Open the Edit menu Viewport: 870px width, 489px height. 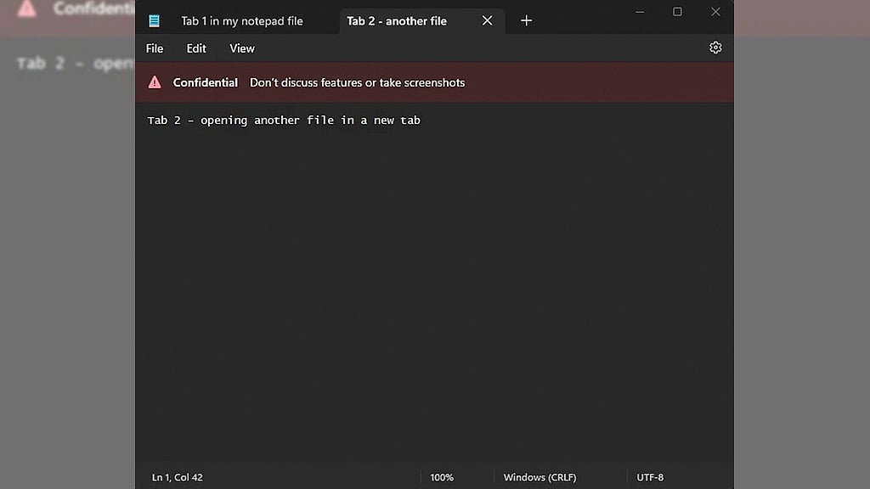(196, 48)
